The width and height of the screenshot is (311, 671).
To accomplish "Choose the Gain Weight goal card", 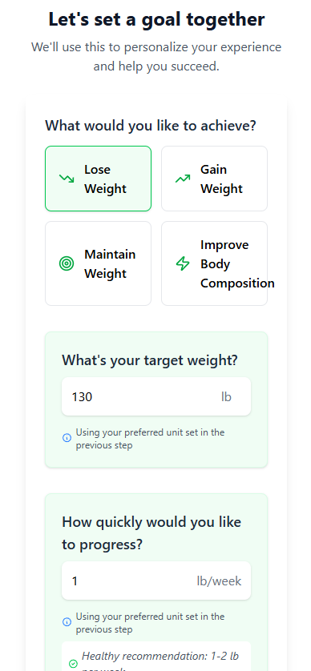I will point(214,179).
